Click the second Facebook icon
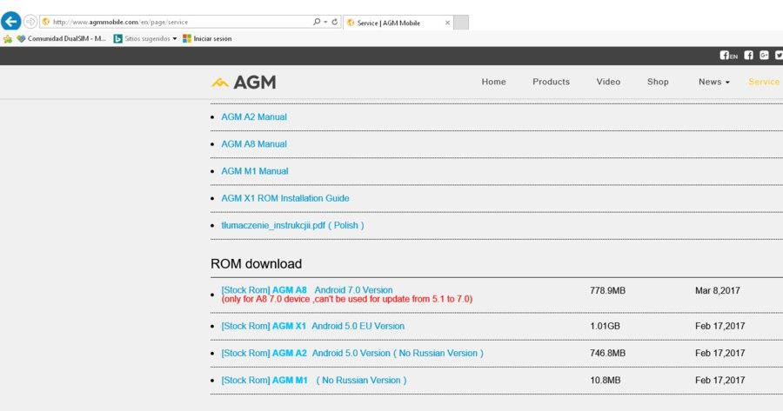The height and width of the screenshot is (411, 783). click(748, 56)
